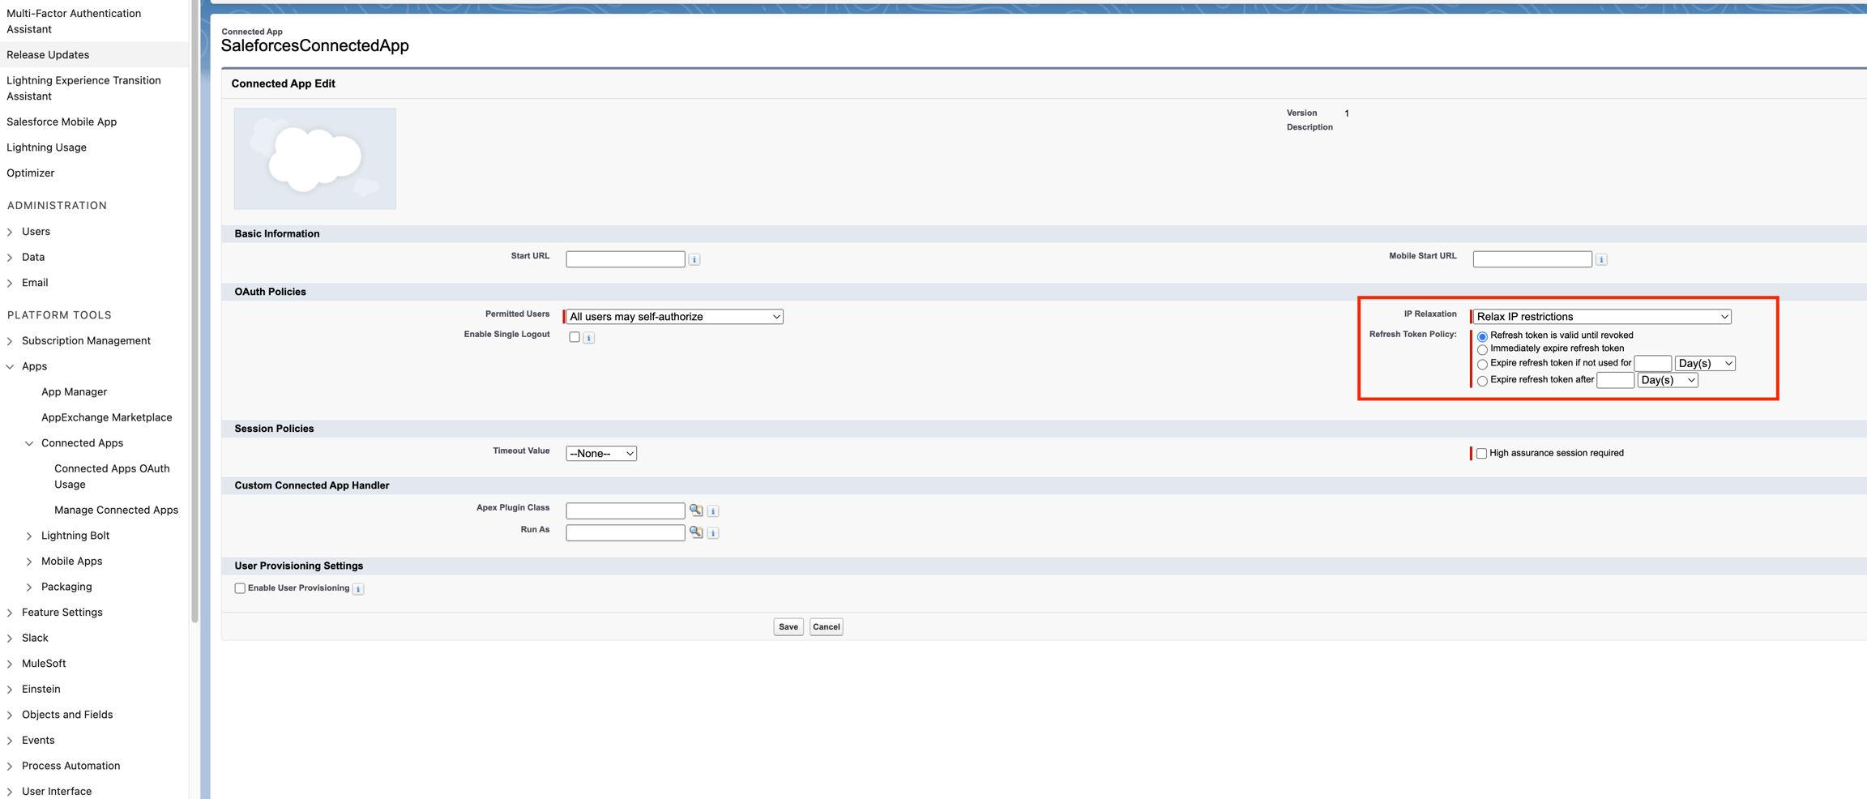Go to Manage Connected Apps

(x=116, y=511)
